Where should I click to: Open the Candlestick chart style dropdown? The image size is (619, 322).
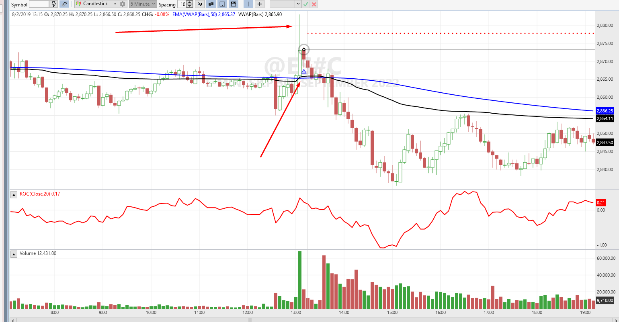(96, 4)
